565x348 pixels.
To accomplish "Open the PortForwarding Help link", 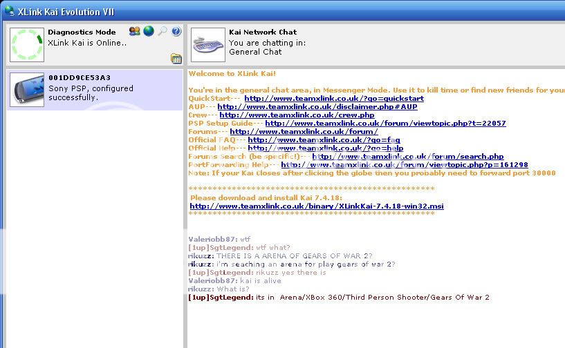I will [405, 164].
